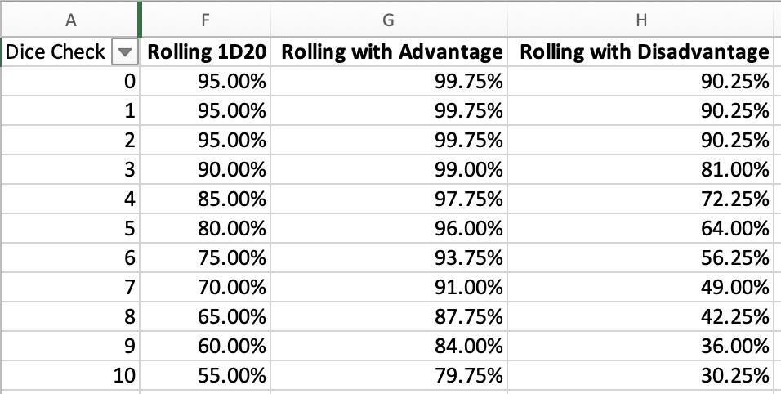
Task: Select the Dice Check cell containing 0
Action: pos(69,80)
